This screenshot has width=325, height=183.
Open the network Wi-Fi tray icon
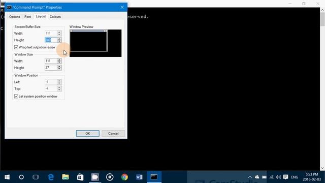pos(272,177)
